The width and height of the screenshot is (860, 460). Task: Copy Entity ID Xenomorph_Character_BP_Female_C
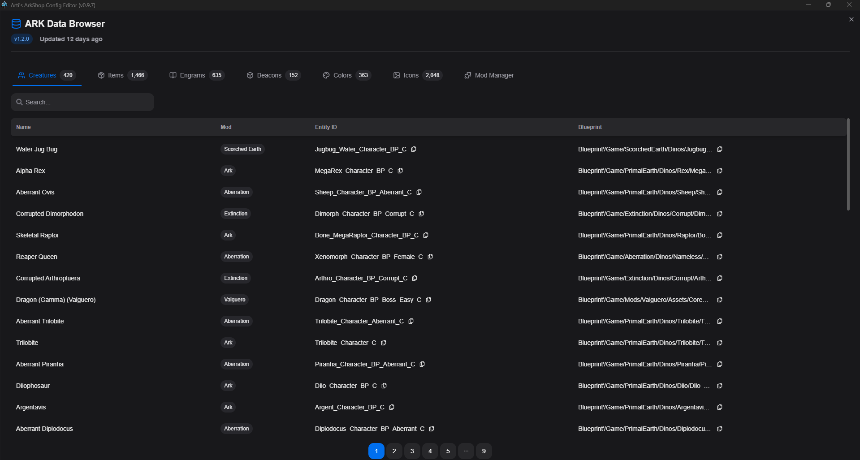tap(430, 257)
